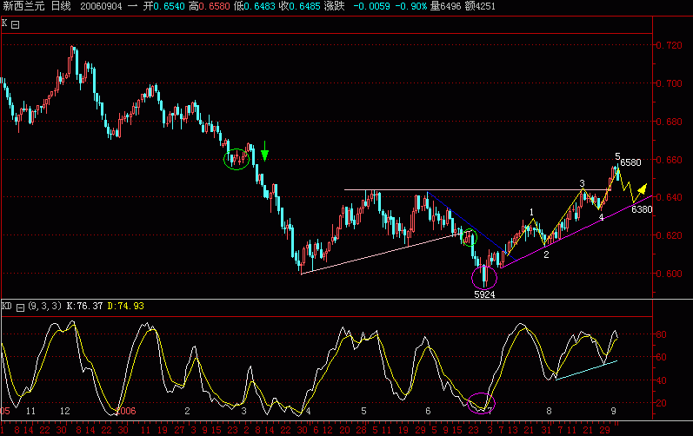This screenshot has height=436, width=693.
Task: Click the 0.600 price axis label
Action: pos(669,274)
